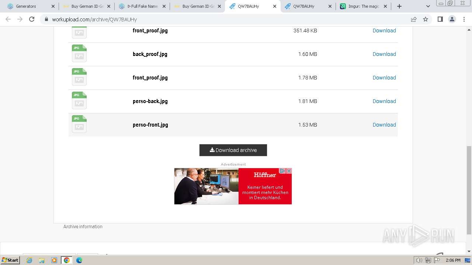Switch to the Full Fake Name tab
The width and height of the screenshot is (472, 265).
coord(142,6)
